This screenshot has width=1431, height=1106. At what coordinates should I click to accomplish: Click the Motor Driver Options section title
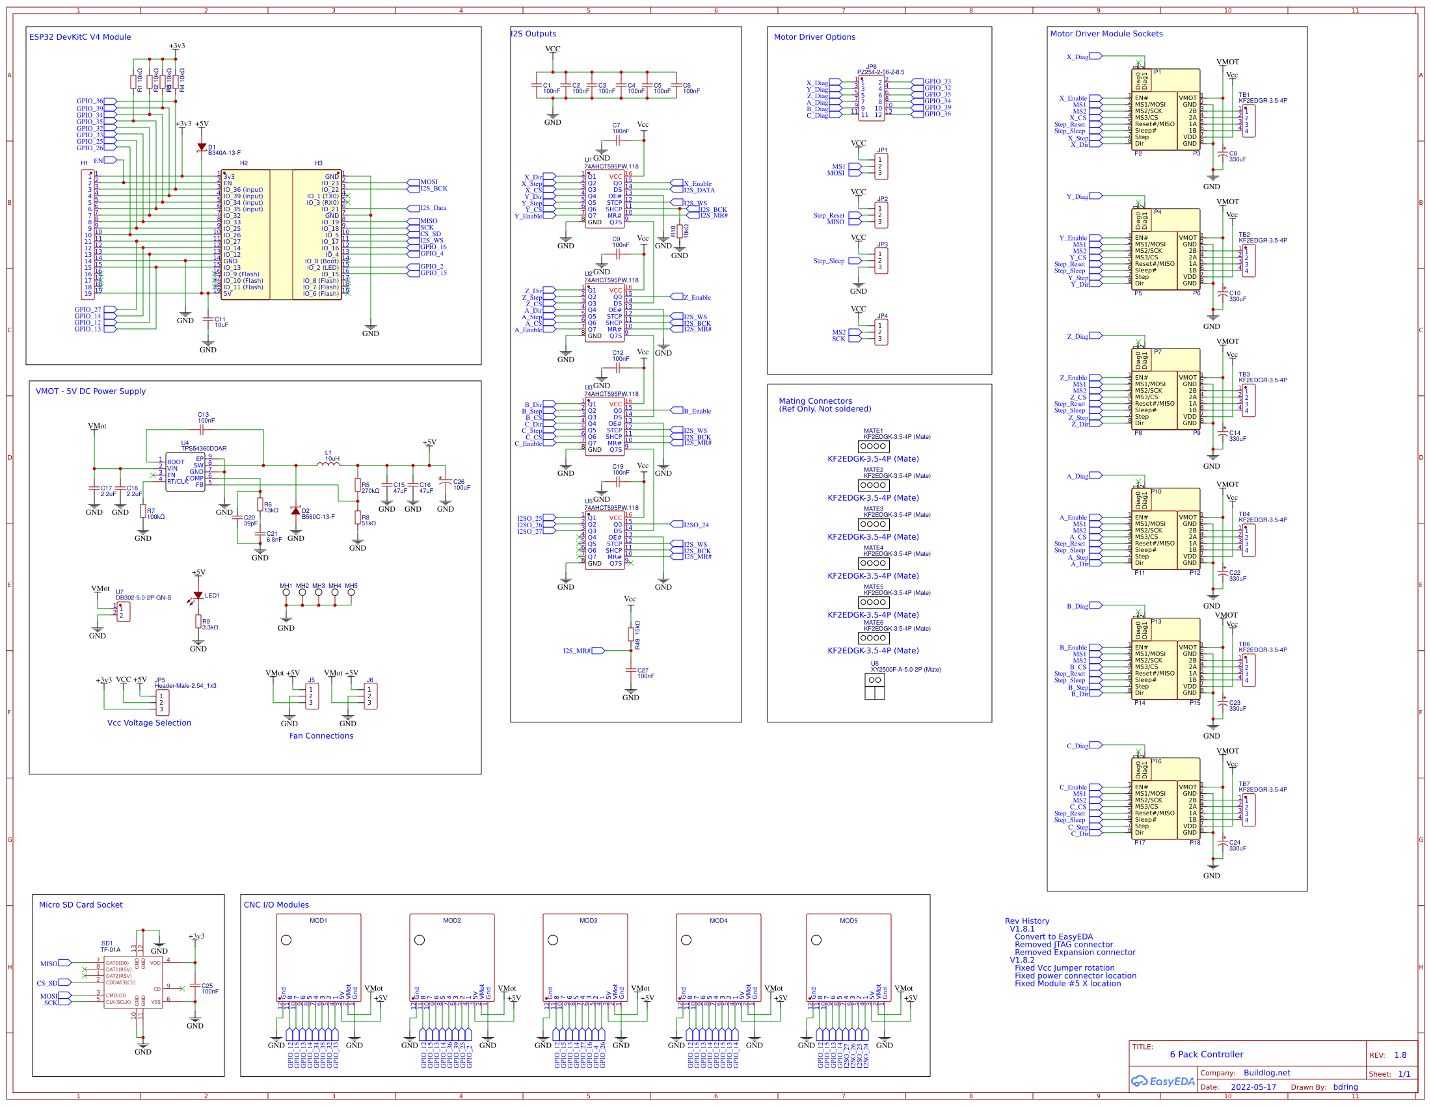click(815, 37)
